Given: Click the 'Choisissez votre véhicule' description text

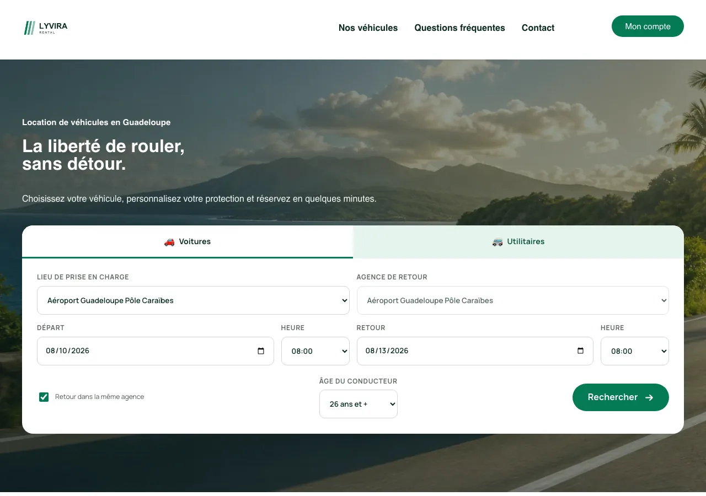Looking at the screenshot, I should point(199,198).
